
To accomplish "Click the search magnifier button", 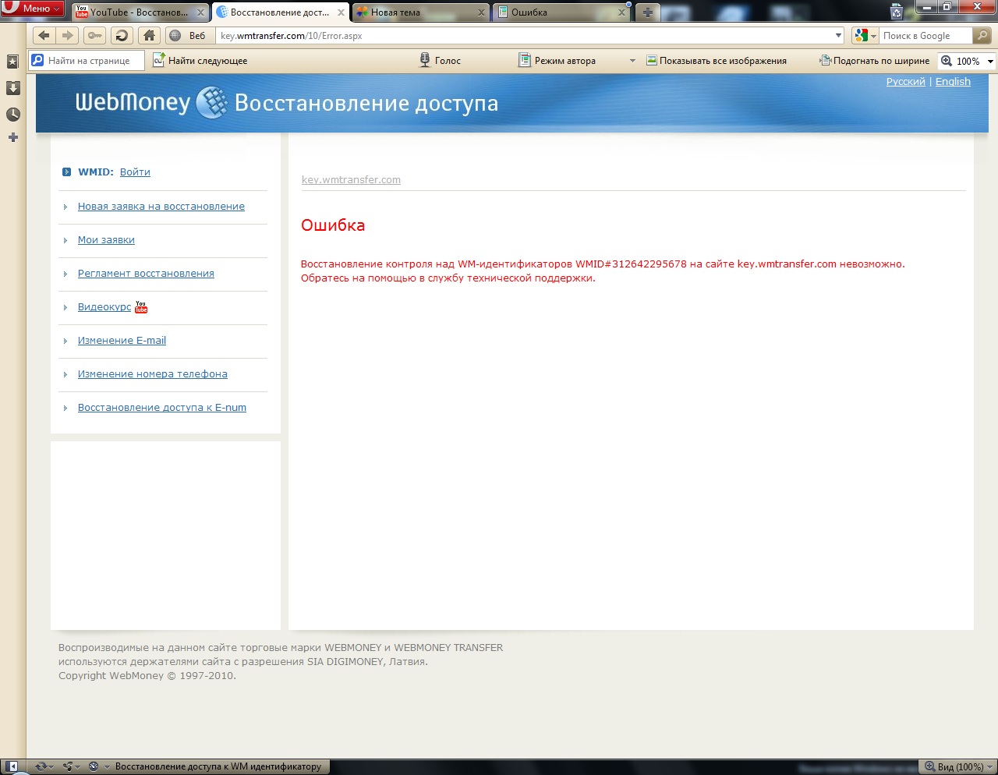I will tap(982, 36).
